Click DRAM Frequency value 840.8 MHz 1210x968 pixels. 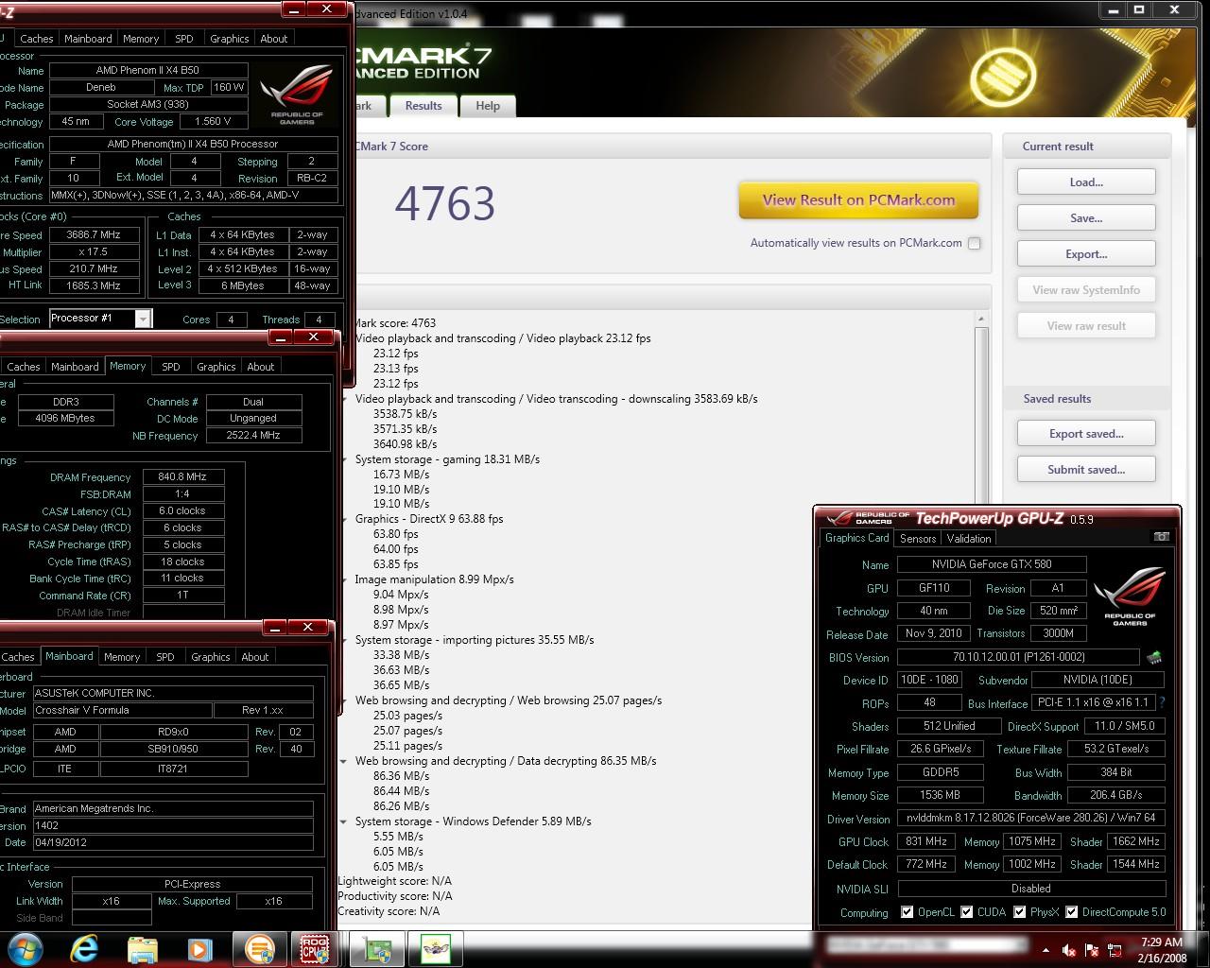coord(183,477)
